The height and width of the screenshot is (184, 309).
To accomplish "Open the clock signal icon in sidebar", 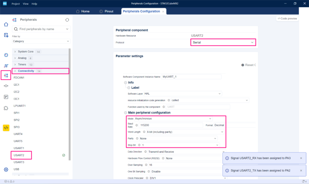I will (x=6, y=66).
